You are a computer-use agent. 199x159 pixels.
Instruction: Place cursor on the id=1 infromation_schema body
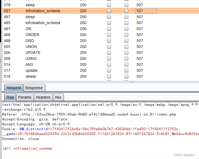(27, 148)
